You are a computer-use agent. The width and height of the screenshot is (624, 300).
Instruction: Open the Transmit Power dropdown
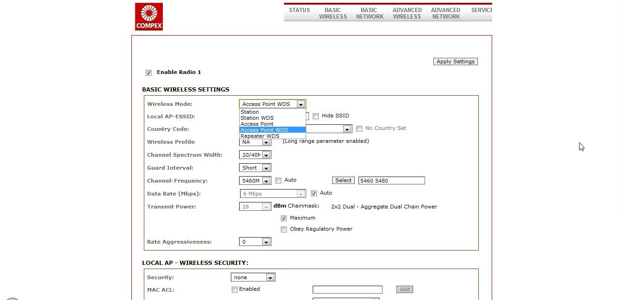point(255,207)
